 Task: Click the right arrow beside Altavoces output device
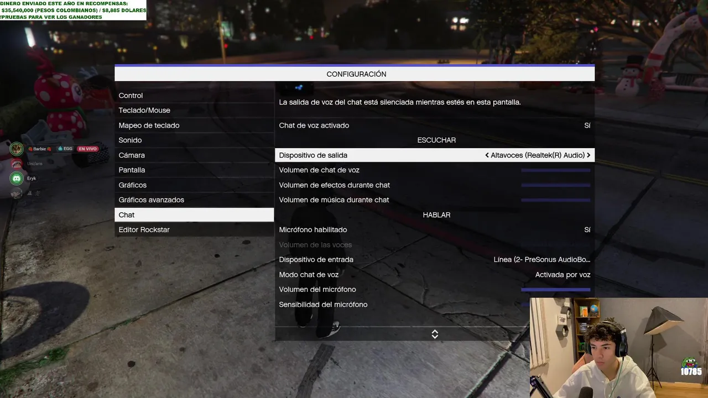tap(588, 155)
